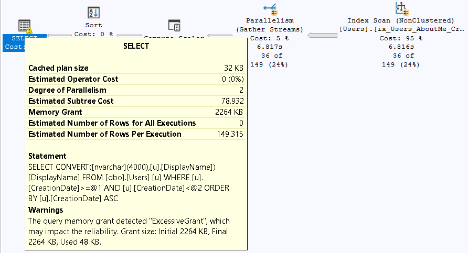This screenshot has width=468, height=253.
Task: Click the Index Scan (NonClustered) label
Action: pos(402,20)
